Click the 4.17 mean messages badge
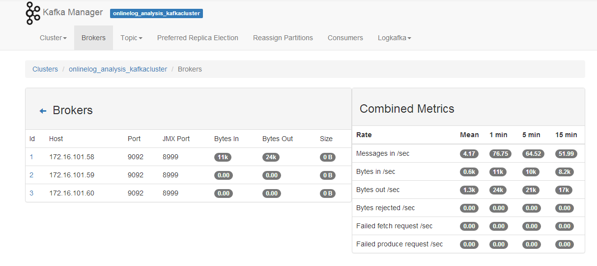This screenshot has height=266, width=597. [x=469, y=154]
